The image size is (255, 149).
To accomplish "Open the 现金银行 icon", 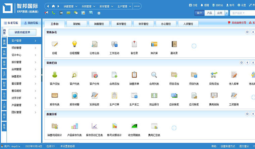I will coord(154,96).
